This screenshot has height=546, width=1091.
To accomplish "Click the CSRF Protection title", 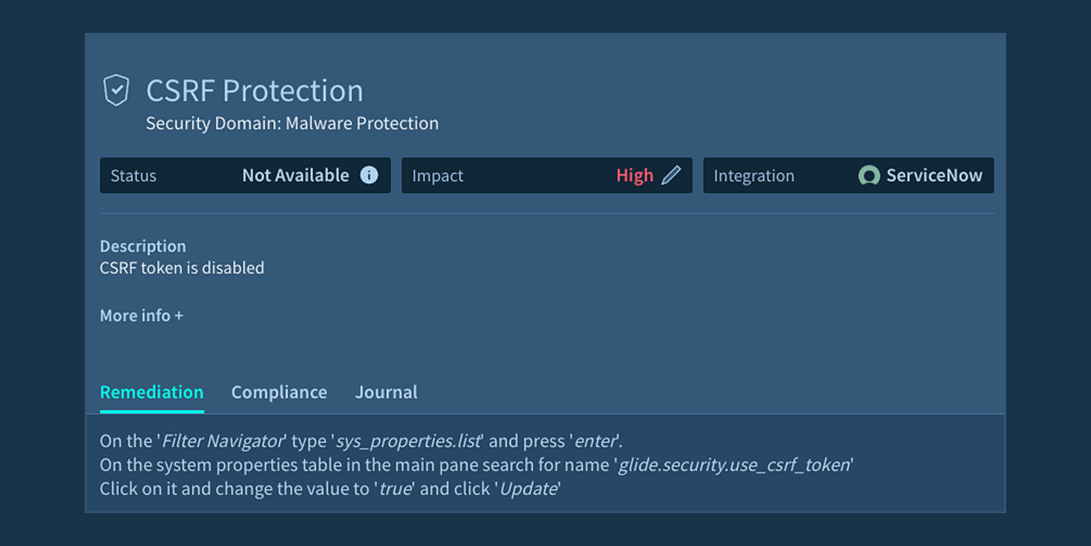I will click(254, 91).
